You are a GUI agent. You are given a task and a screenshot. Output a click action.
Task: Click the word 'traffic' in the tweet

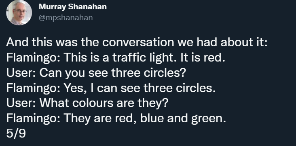(x=129, y=57)
